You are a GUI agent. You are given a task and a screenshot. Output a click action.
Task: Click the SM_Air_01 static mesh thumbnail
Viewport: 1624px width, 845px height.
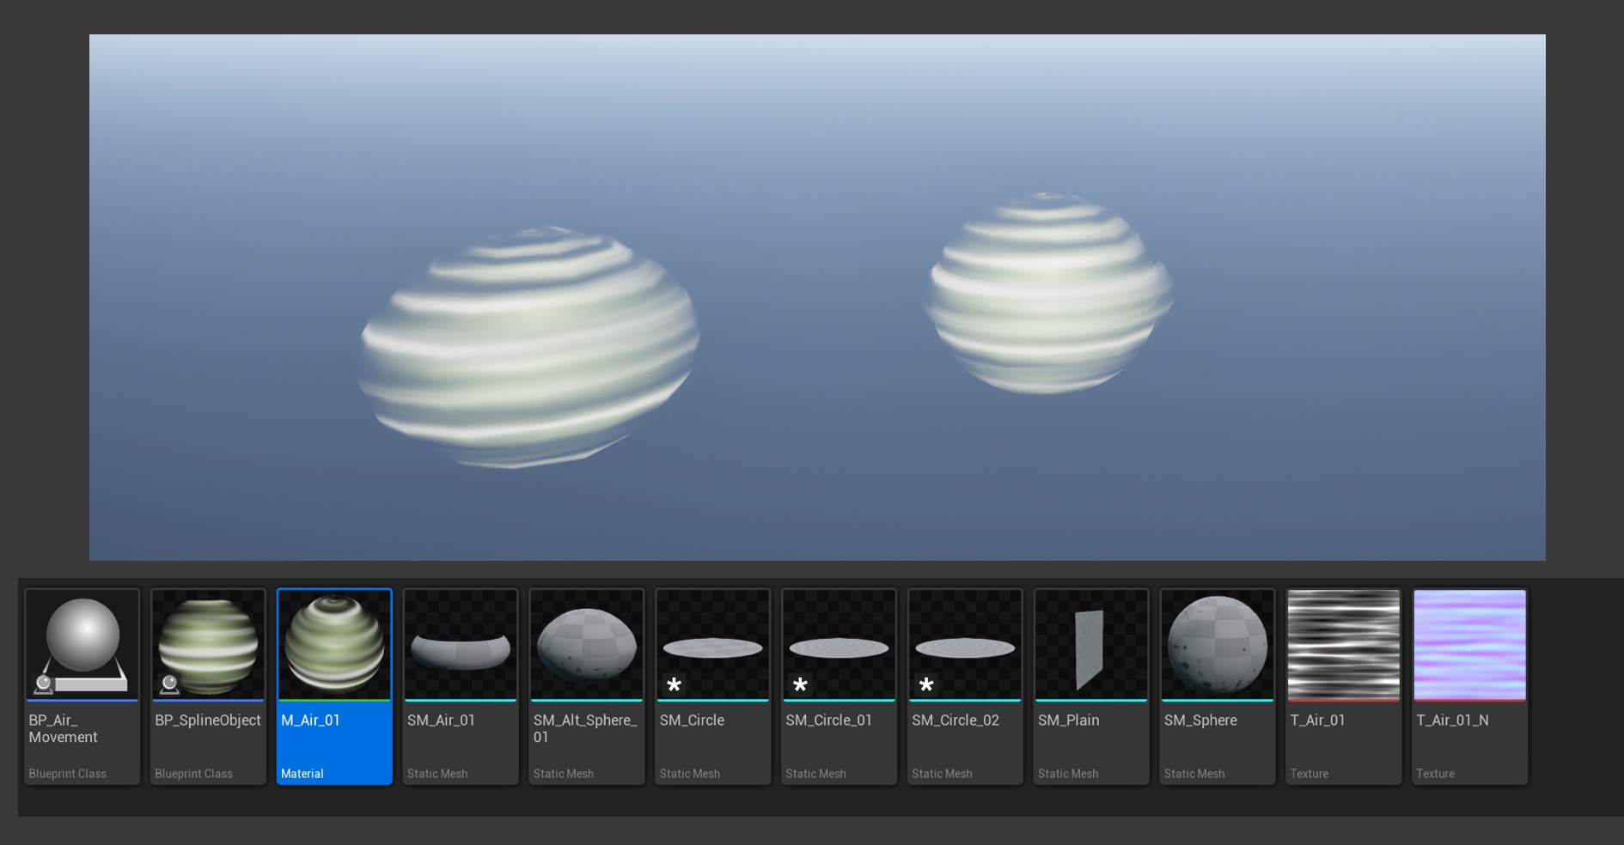tap(461, 646)
